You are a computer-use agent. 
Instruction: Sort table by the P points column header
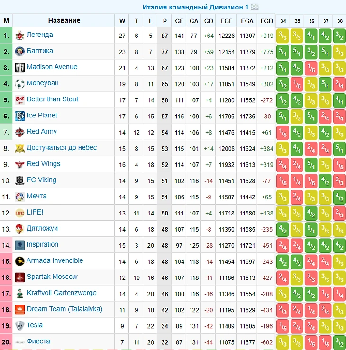click(165, 21)
